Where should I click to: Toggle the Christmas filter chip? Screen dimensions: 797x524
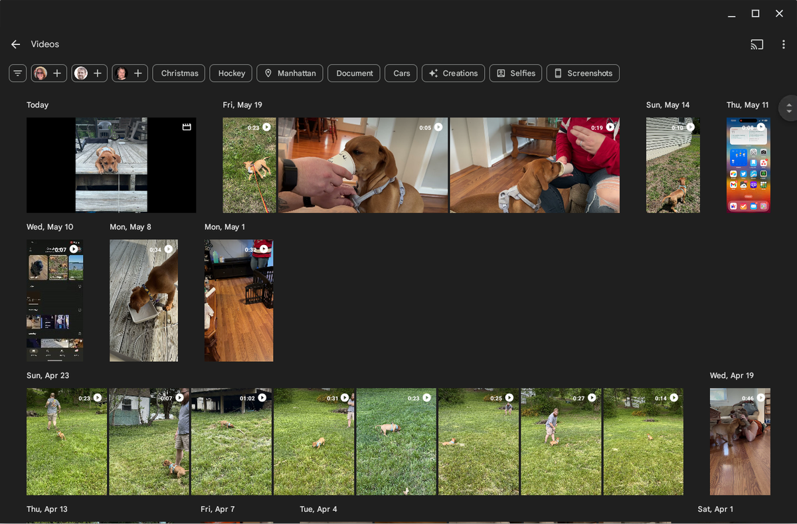[x=178, y=73]
